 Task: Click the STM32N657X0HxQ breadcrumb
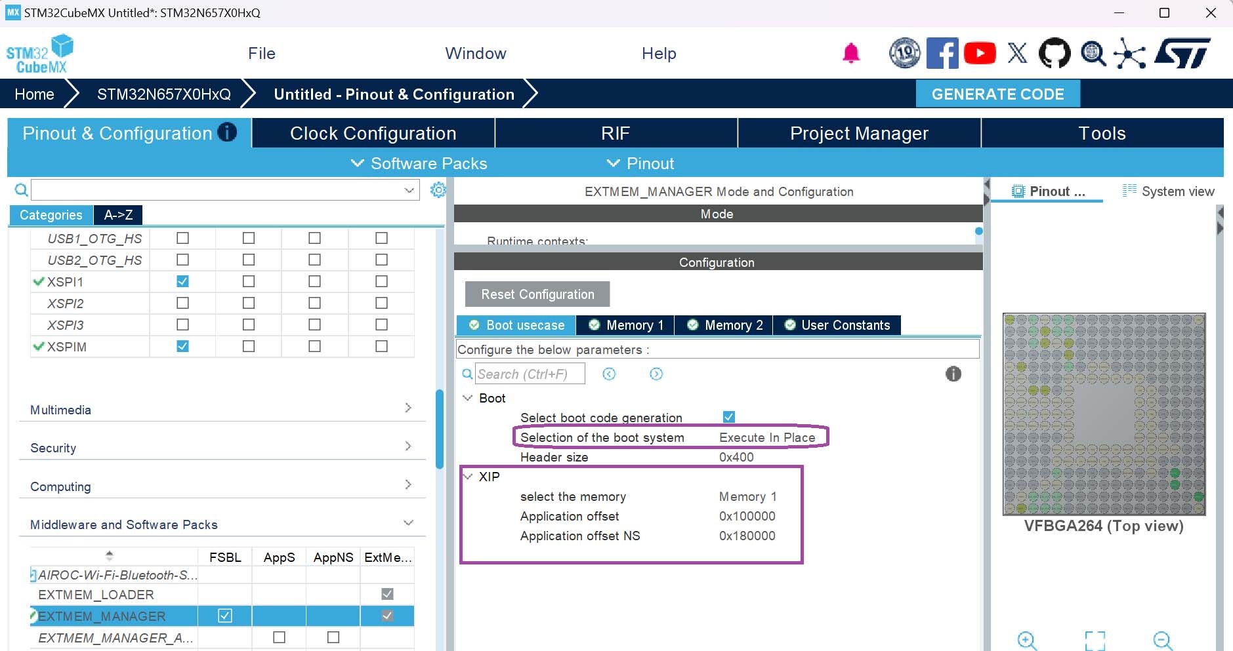click(x=164, y=94)
